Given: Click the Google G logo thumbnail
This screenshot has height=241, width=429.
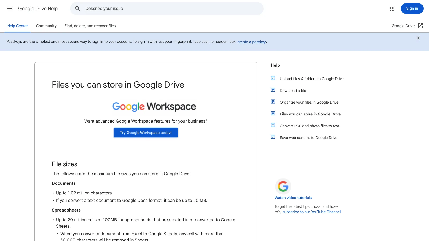Looking at the screenshot, I should pos(283,186).
